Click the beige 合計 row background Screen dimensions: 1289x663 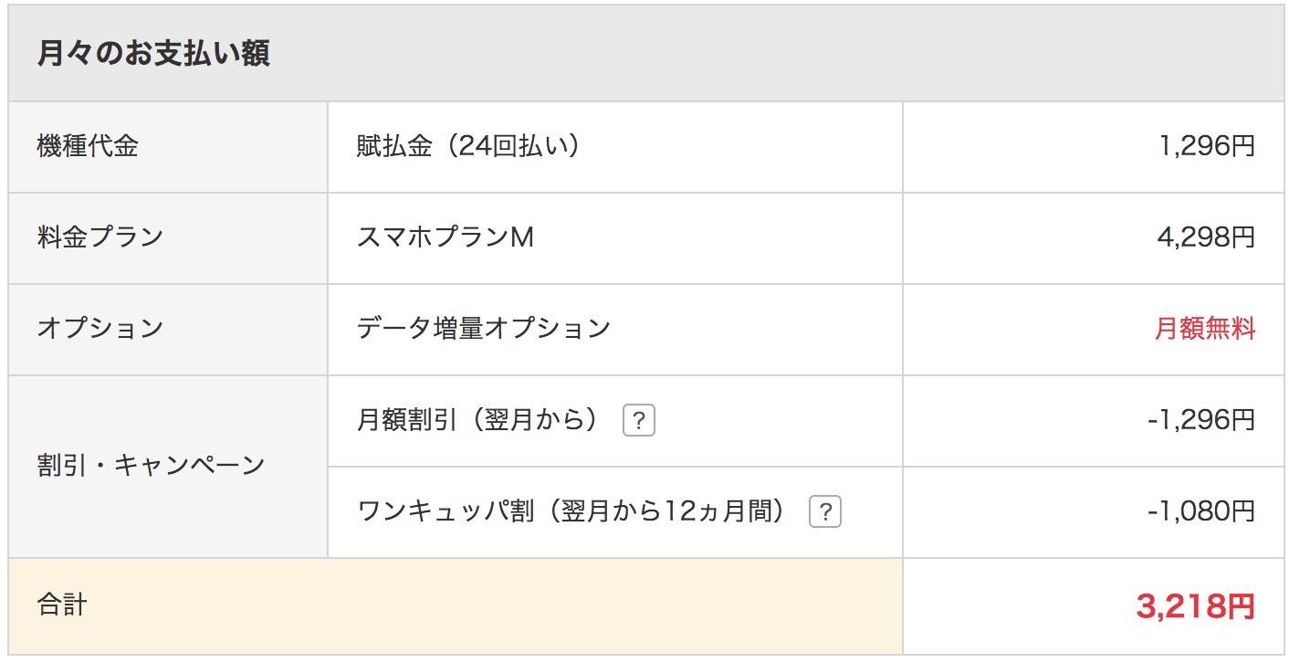tap(456, 605)
